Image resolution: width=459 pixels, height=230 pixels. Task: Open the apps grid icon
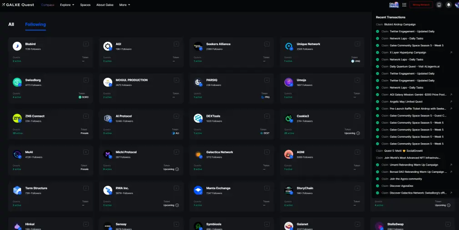(404, 5)
